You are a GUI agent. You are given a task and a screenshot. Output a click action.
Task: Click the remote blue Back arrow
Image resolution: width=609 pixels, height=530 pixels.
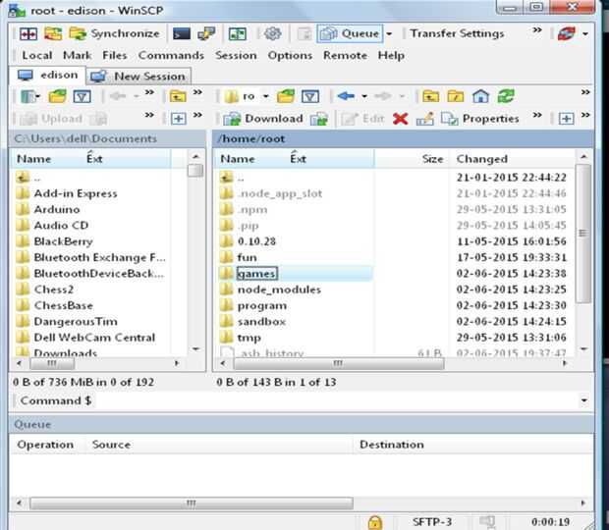[x=346, y=96]
